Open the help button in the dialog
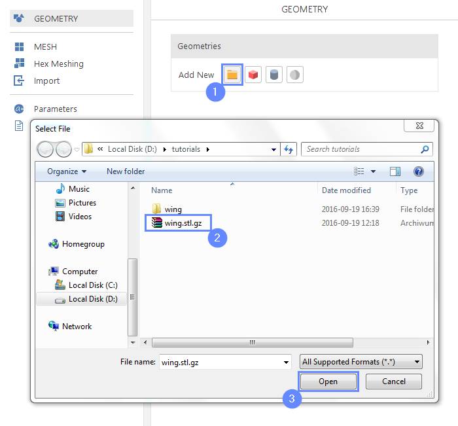The image size is (458, 426). pos(419,171)
